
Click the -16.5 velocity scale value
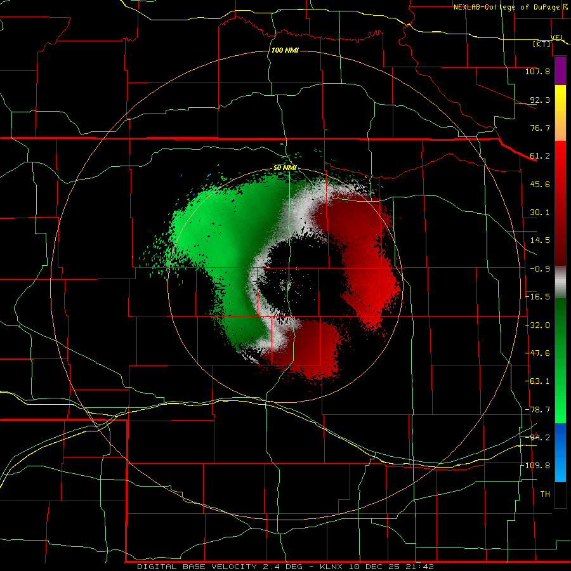click(537, 297)
